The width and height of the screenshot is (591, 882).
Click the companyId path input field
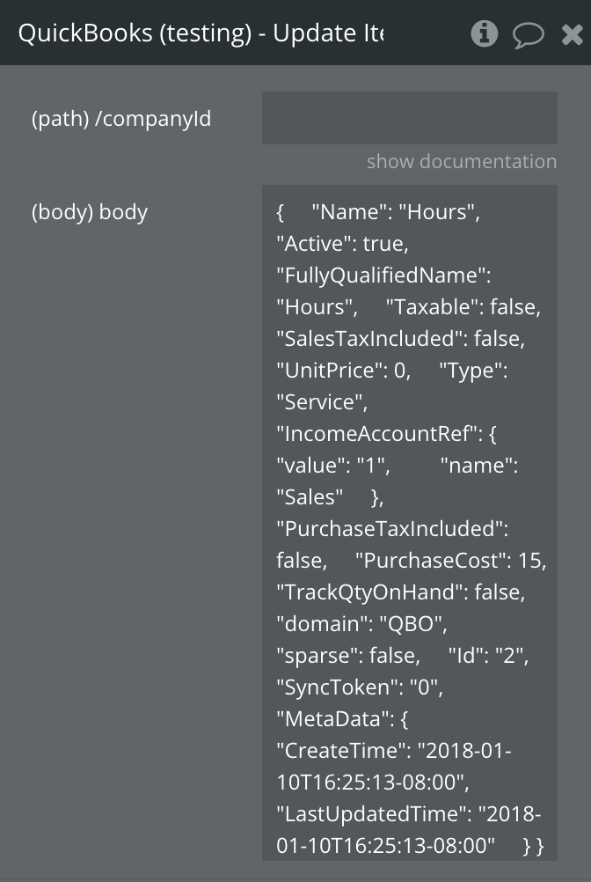(x=409, y=118)
